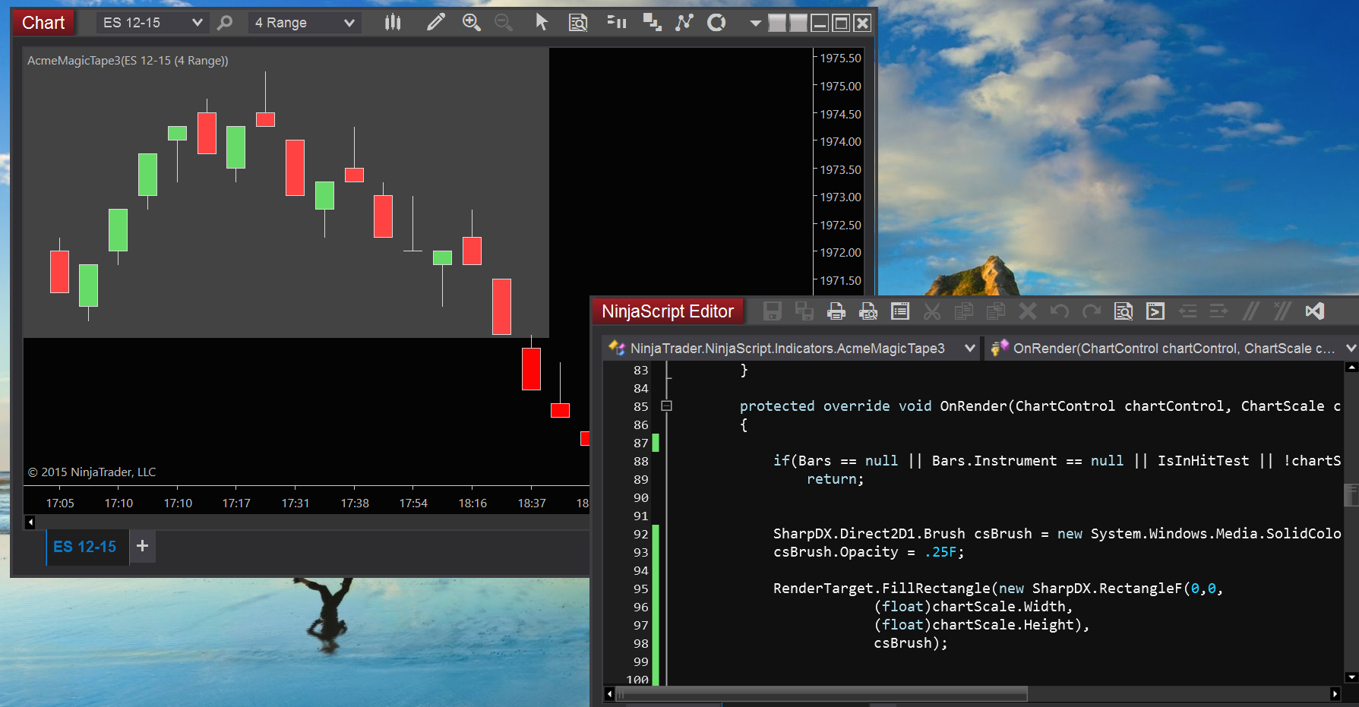1359x707 pixels.
Task: Click editor vertical scroll up arrow
Action: 1351,368
